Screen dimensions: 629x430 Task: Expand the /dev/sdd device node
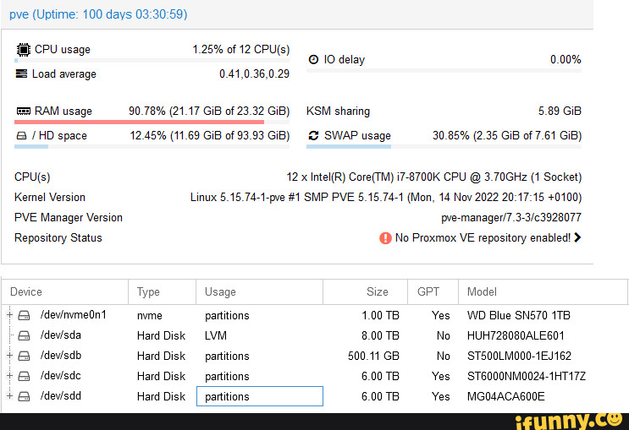pos(9,396)
